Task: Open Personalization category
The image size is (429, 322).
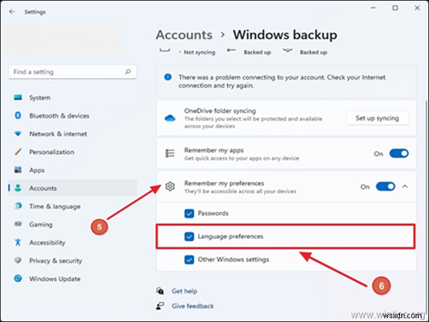Action: 73,152
